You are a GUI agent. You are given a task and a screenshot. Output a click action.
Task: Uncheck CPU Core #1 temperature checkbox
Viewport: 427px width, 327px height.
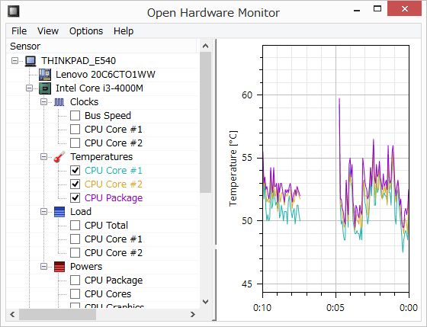pos(75,171)
